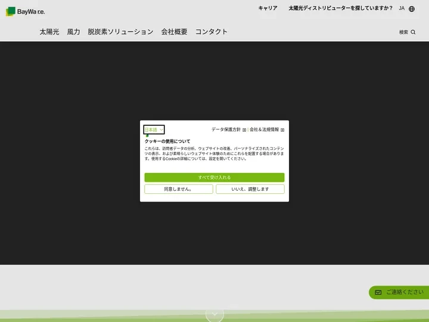The image size is (429, 322).
Task: Click the search magnifier icon
Action: tap(413, 32)
